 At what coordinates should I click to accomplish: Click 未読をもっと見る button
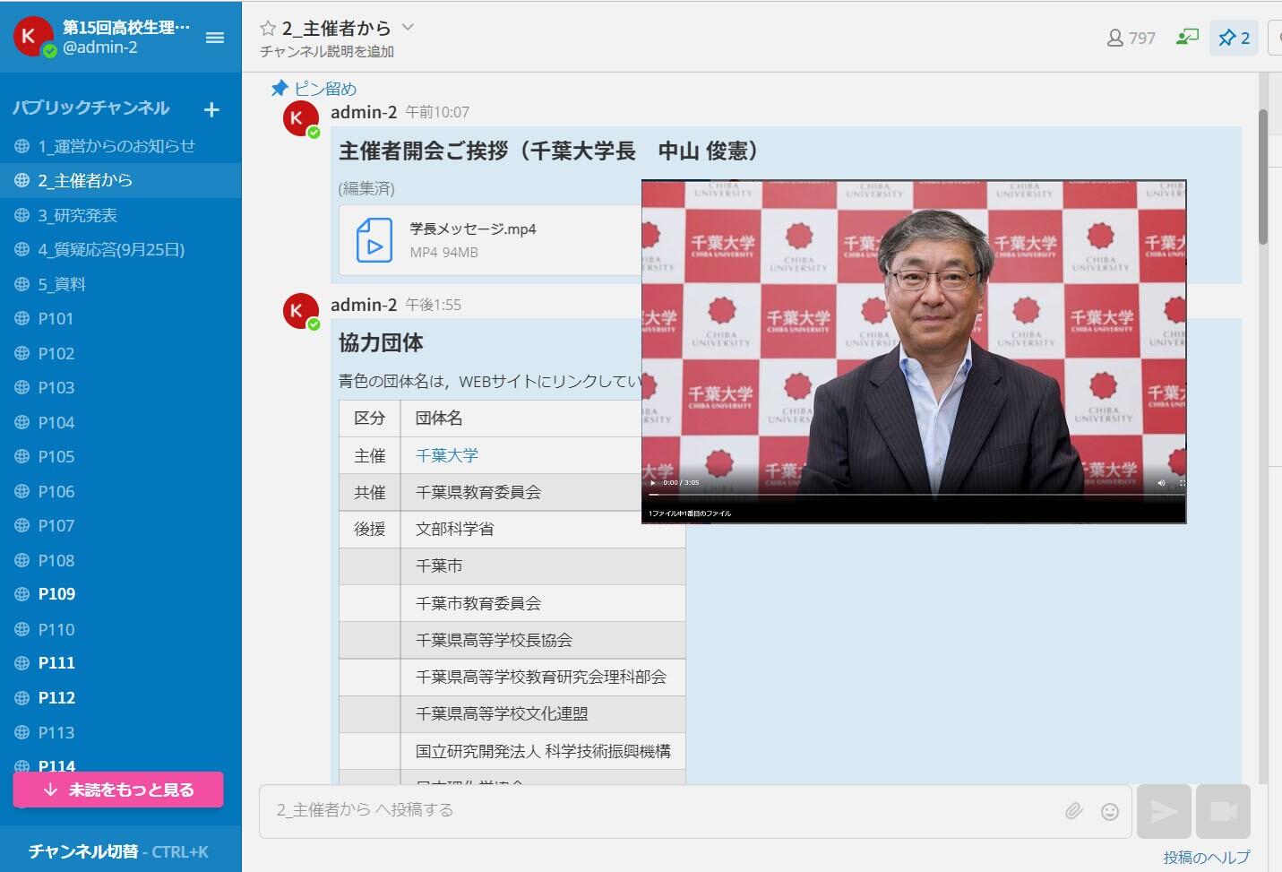117,790
